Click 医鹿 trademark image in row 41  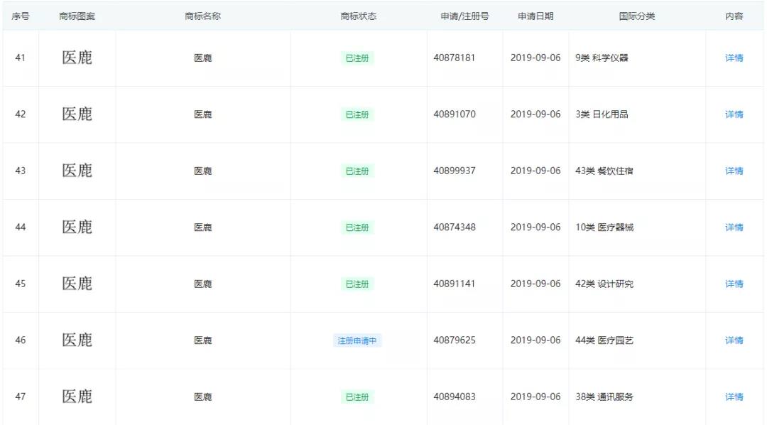click(x=77, y=58)
